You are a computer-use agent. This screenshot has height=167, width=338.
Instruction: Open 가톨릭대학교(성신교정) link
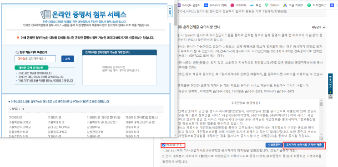coord(101,122)
